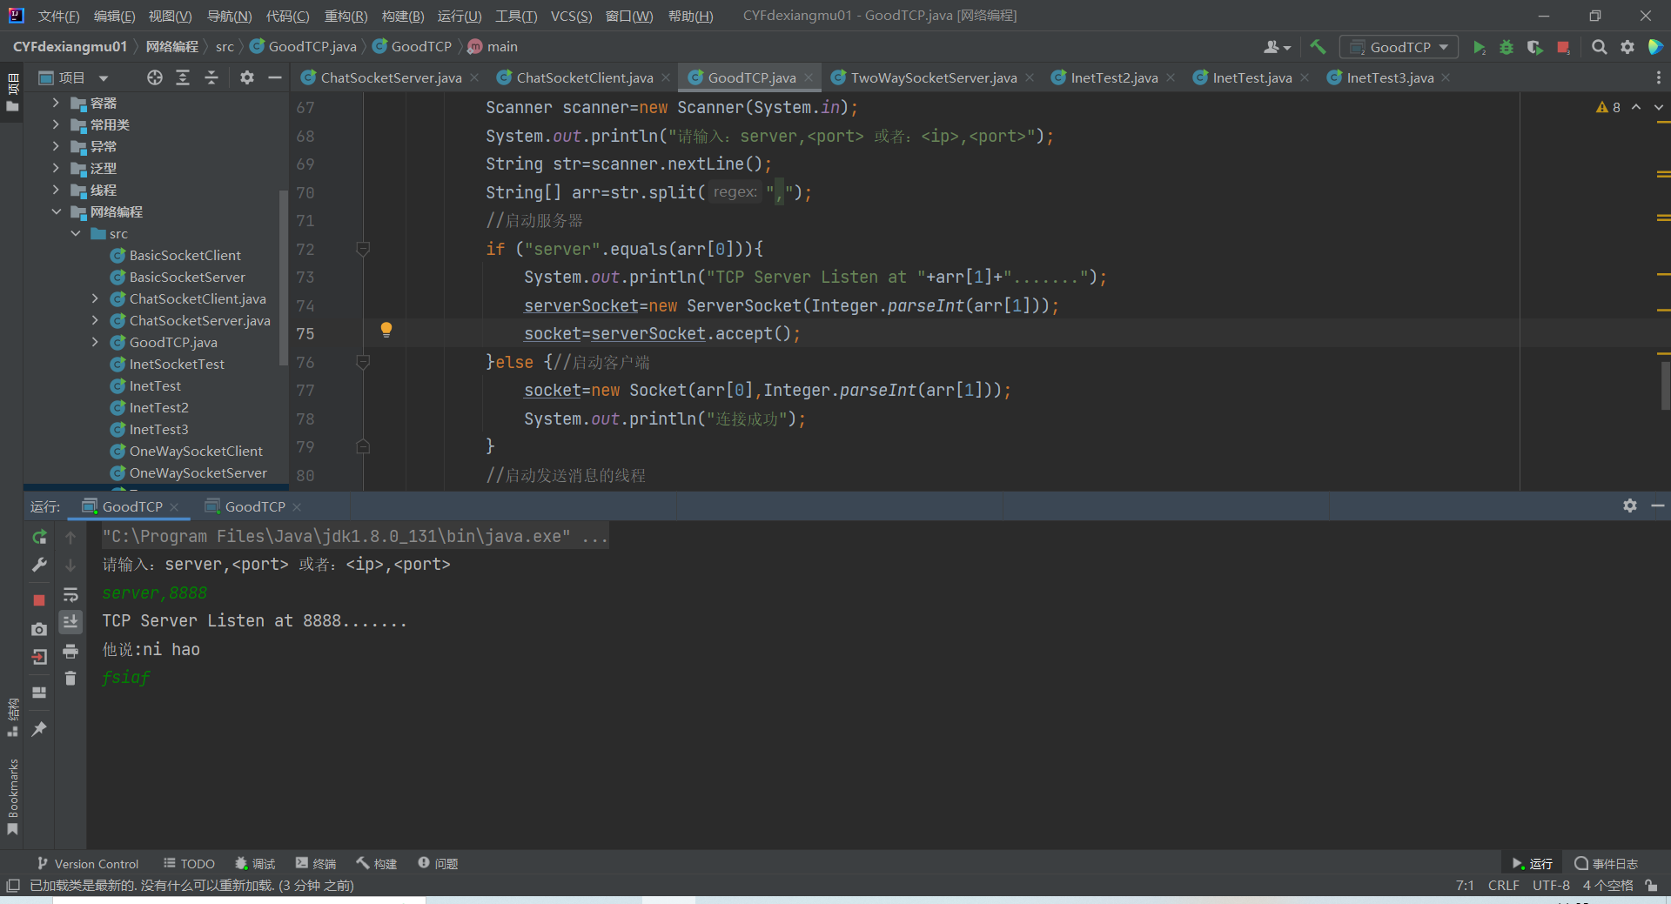Click the yellow intention light bulb at line 75

(386, 330)
